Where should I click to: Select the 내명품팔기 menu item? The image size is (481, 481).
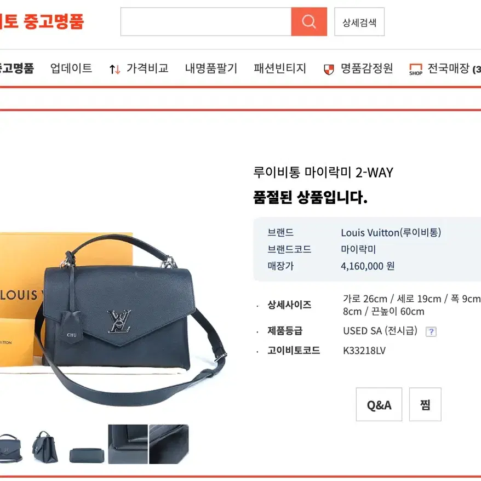tap(211, 68)
